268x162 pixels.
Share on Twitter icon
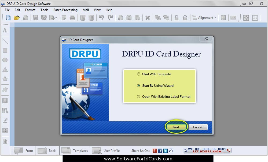tap(166, 150)
